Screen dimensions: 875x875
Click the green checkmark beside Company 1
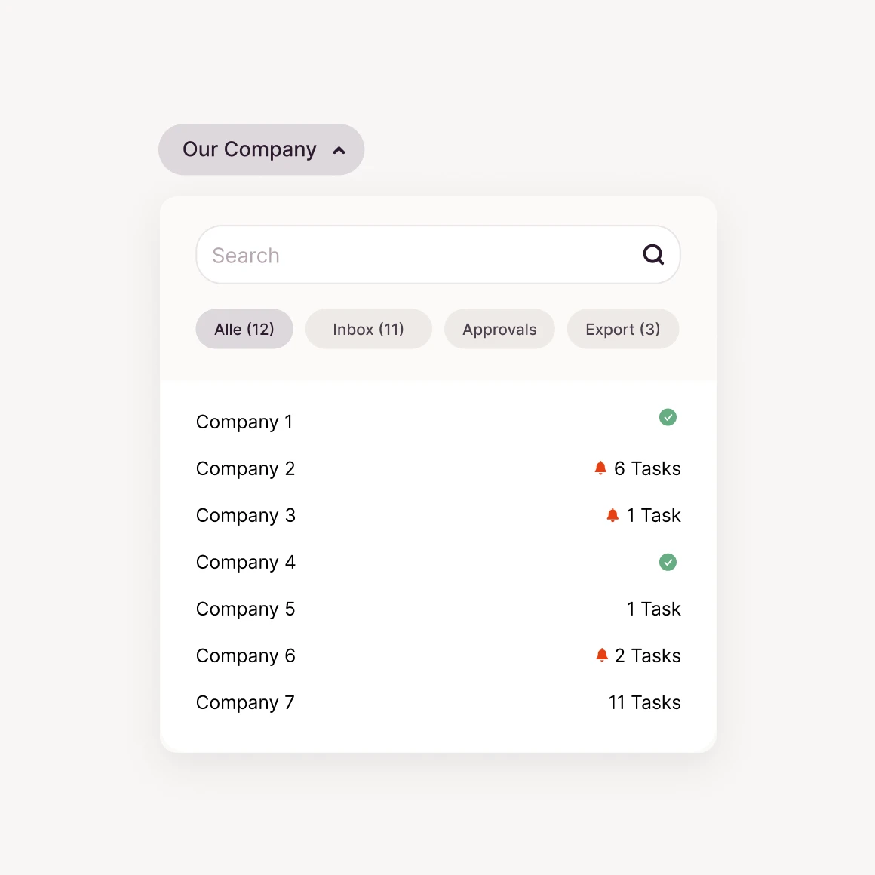pos(668,417)
